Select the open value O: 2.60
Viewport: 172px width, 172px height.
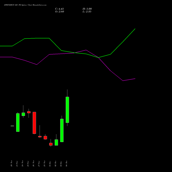(x=60, y=12)
